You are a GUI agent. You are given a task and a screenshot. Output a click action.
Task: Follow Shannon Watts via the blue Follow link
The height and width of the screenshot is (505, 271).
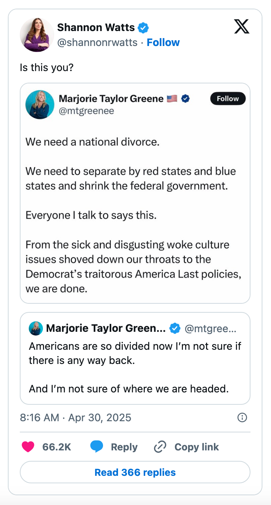(x=163, y=42)
